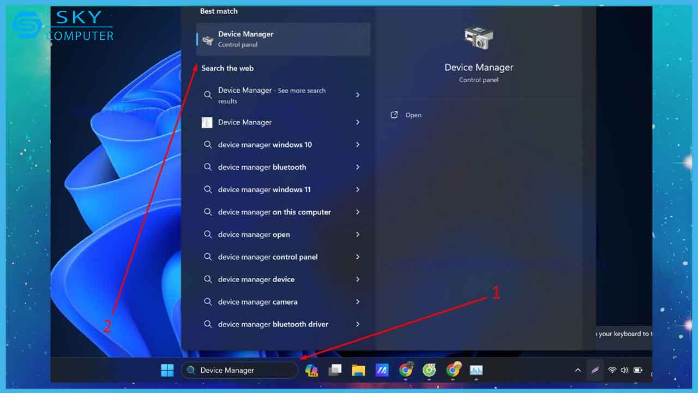This screenshot has height=393, width=698.
Task: Click the speaker volume tray icon
Action: (624, 370)
